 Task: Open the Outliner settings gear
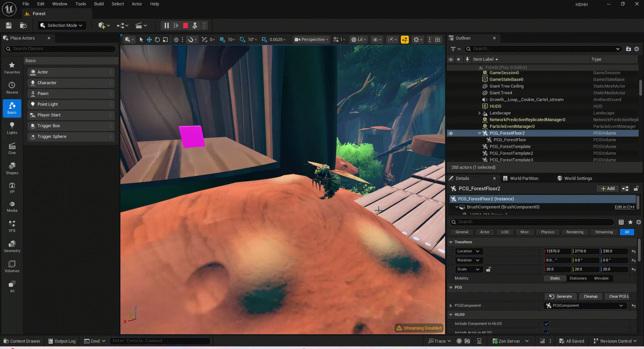coord(637,49)
